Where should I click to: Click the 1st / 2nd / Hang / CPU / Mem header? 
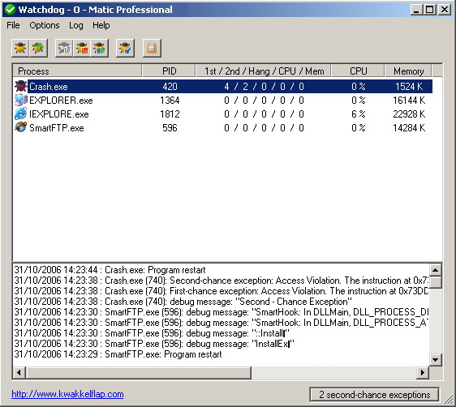coord(264,71)
